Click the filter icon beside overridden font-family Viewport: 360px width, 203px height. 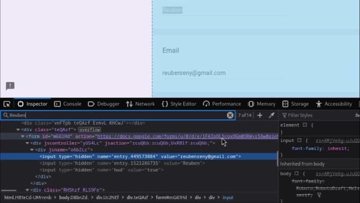click(x=319, y=195)
